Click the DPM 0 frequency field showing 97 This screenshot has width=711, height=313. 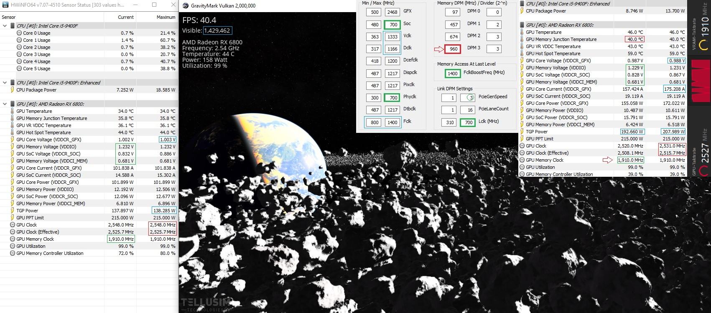(453, 13)
